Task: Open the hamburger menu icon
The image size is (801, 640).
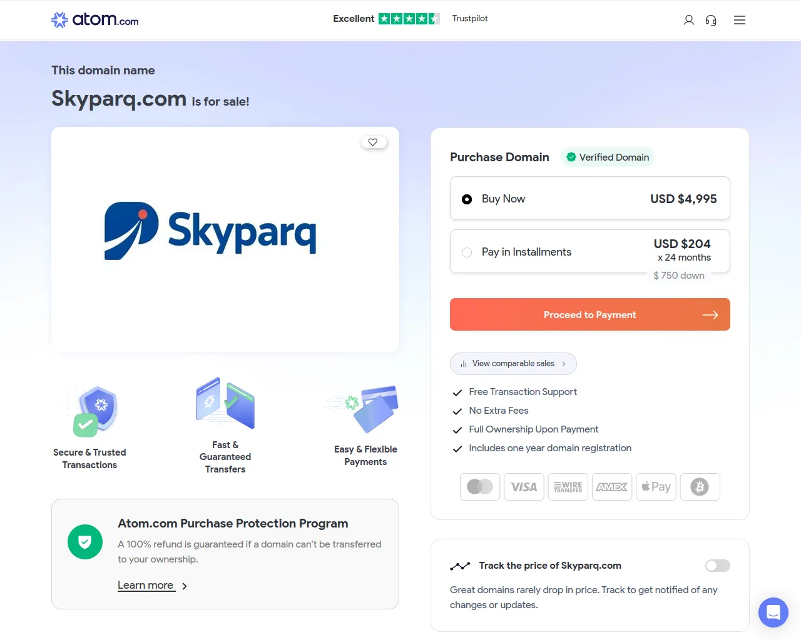Action: pos(739,20)
